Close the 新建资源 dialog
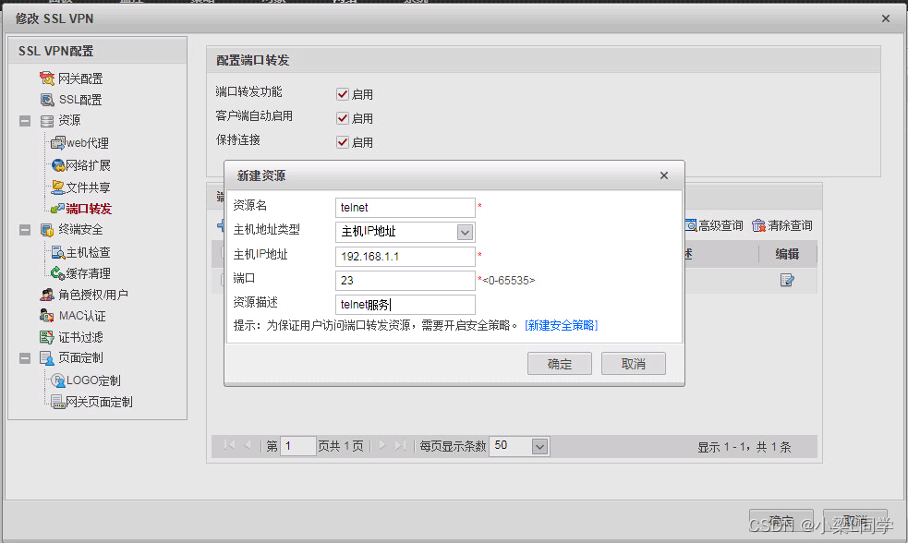 [x=664, y=175]
